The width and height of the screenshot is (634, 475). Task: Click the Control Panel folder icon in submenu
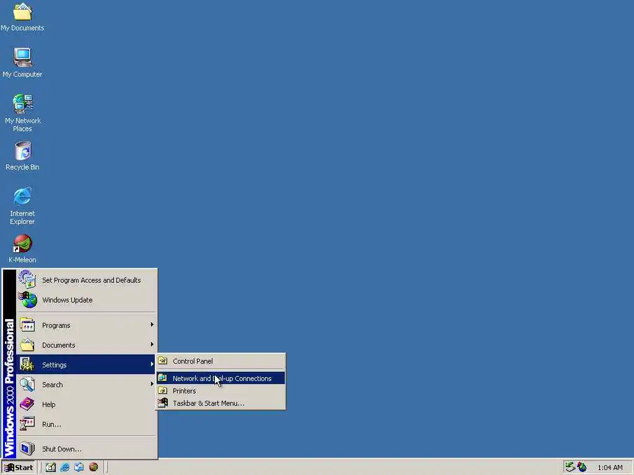pos(163,361)
